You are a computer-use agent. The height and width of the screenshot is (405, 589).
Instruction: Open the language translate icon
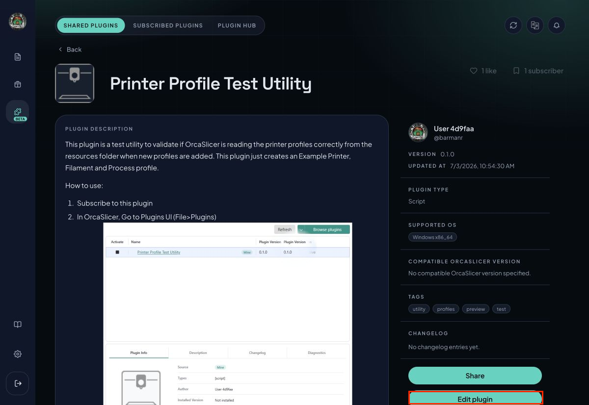click(535, 25)
